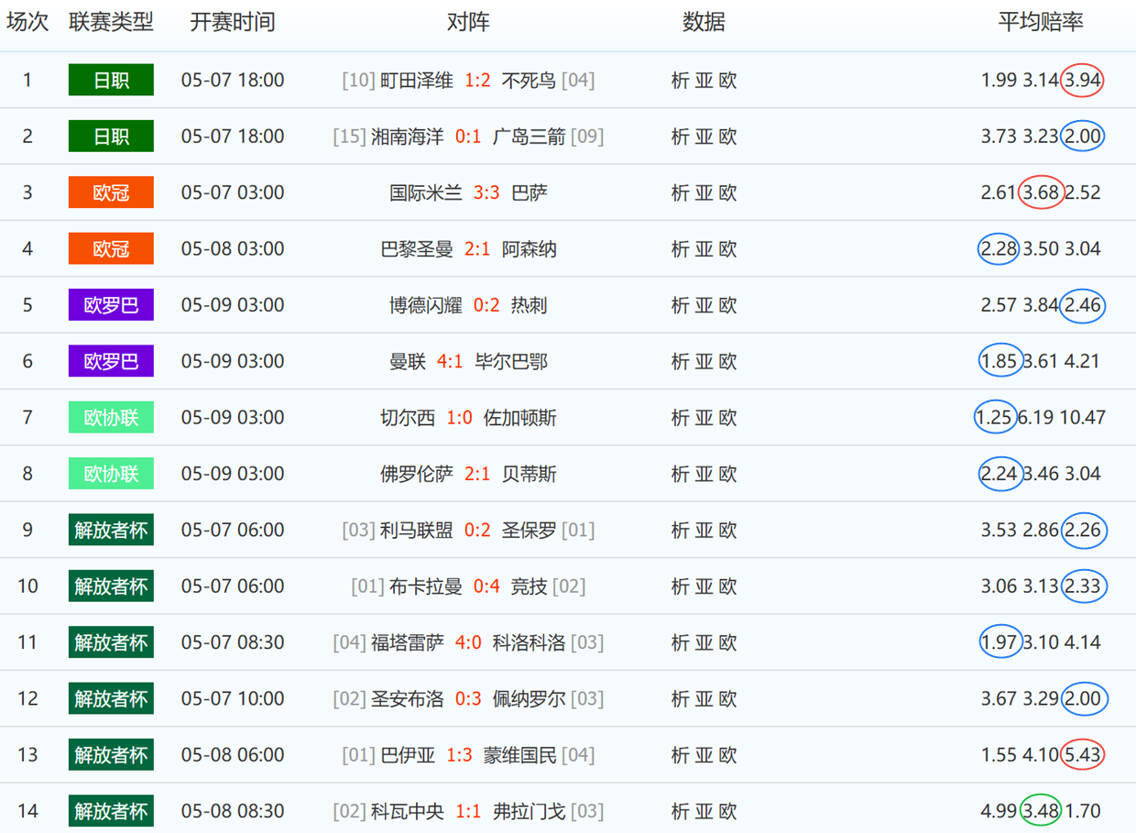Open 亚 odds for 巴伊亚 match
Image resolution: width=1136 pixels, height=833 pixels.
tap(704, 755)
